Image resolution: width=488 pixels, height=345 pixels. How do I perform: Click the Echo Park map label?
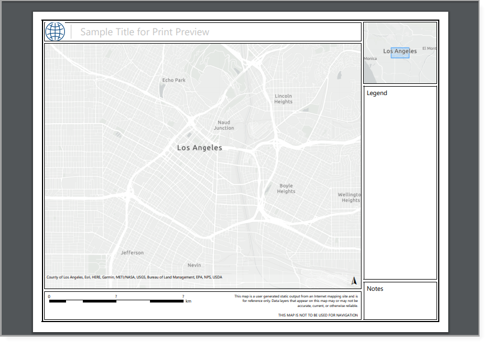pyautogui.click(x=173, y=80)
